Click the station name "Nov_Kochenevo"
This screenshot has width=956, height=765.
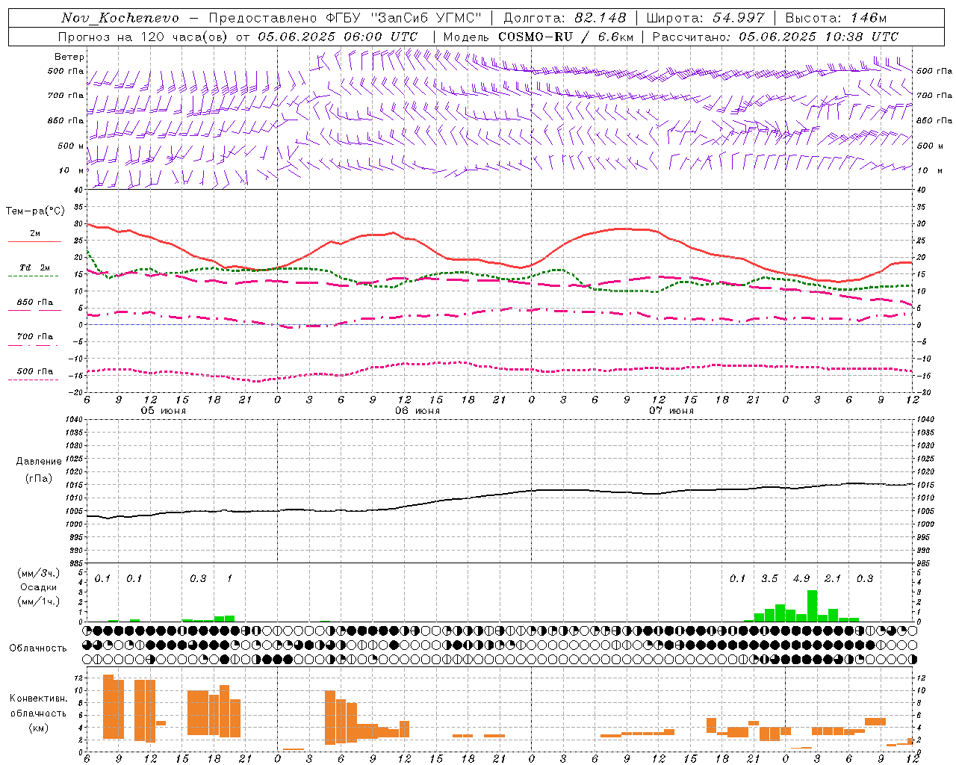pos(120,18)
